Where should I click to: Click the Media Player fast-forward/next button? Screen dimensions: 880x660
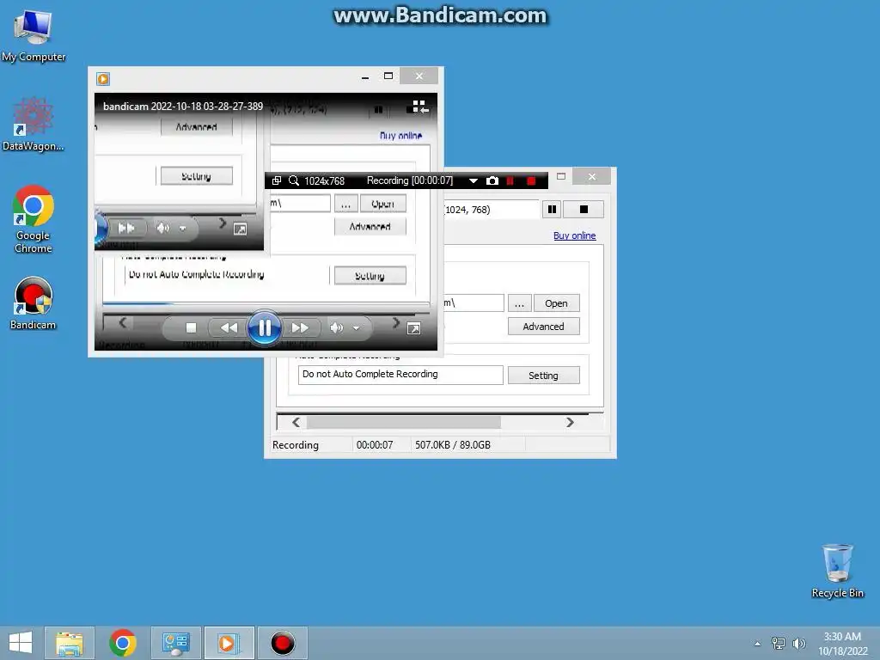300,327
